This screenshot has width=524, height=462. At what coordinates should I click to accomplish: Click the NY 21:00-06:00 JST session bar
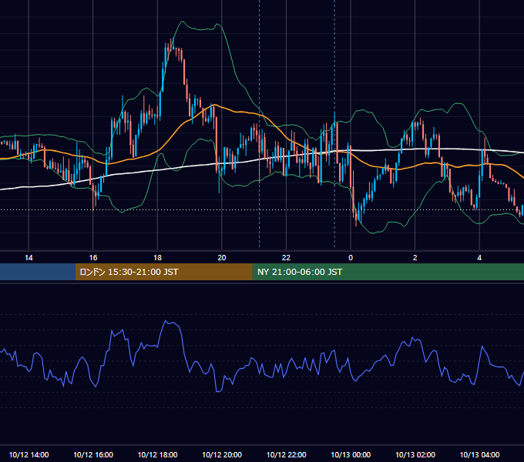[388, 272]
